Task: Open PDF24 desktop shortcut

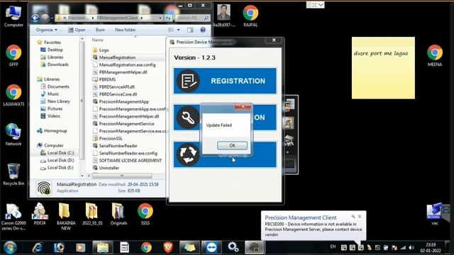Action: coord(40,214)
